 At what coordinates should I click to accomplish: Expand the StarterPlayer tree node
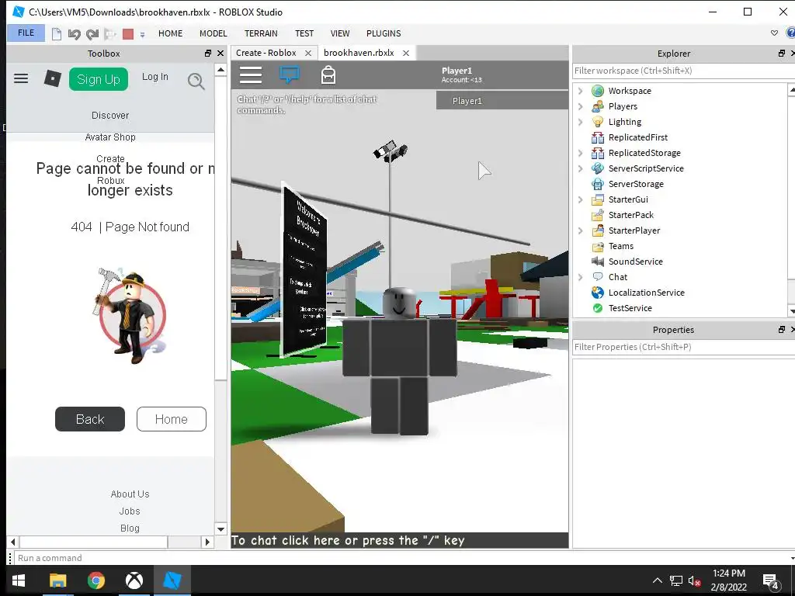[581, 230]
